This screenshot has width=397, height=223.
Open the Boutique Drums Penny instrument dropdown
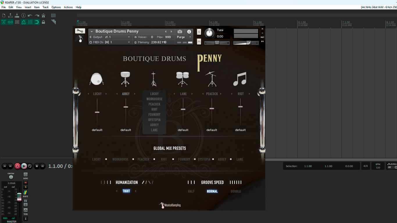click(x=92, y=31)
